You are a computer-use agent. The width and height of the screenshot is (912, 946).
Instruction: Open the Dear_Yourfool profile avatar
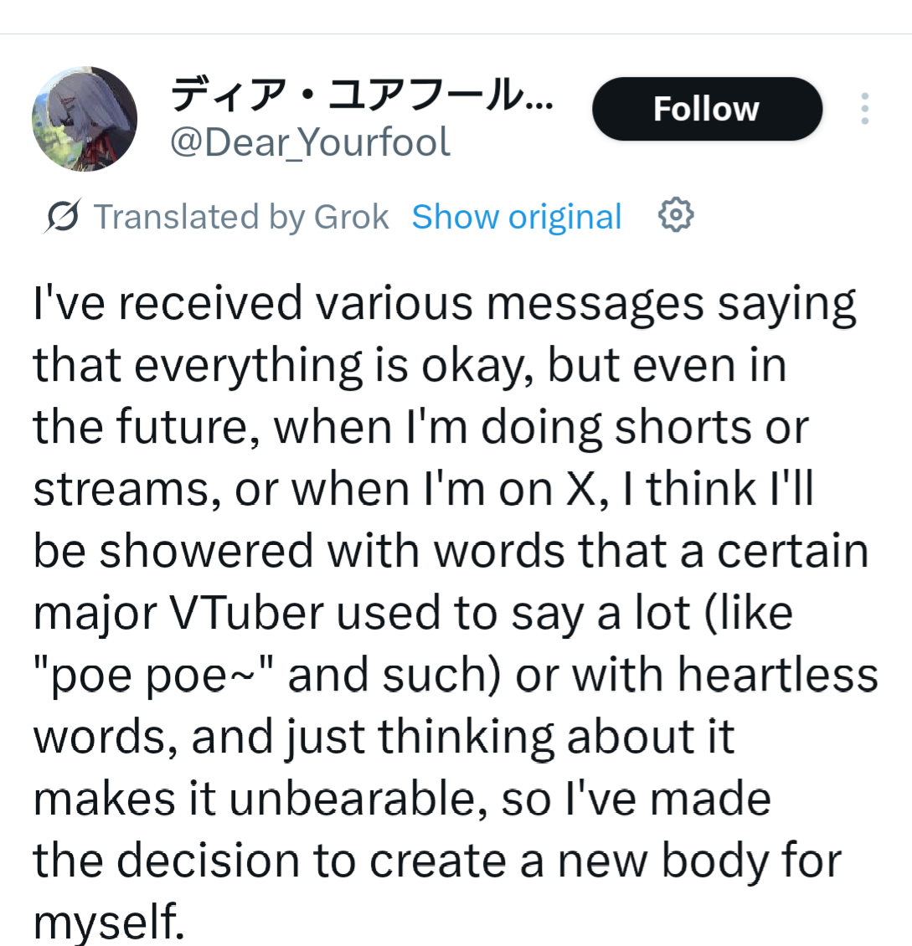click(x=84, y=119)
